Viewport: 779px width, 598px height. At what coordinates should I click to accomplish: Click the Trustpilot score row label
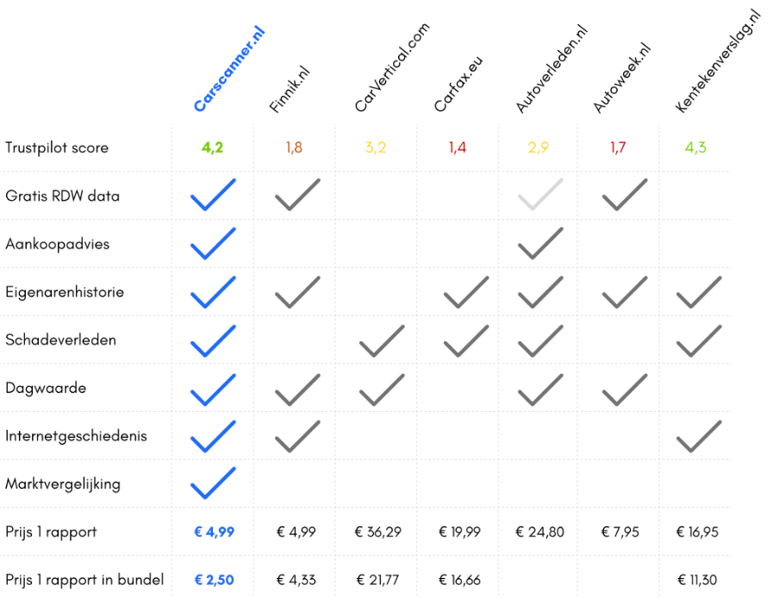point(57,147)
